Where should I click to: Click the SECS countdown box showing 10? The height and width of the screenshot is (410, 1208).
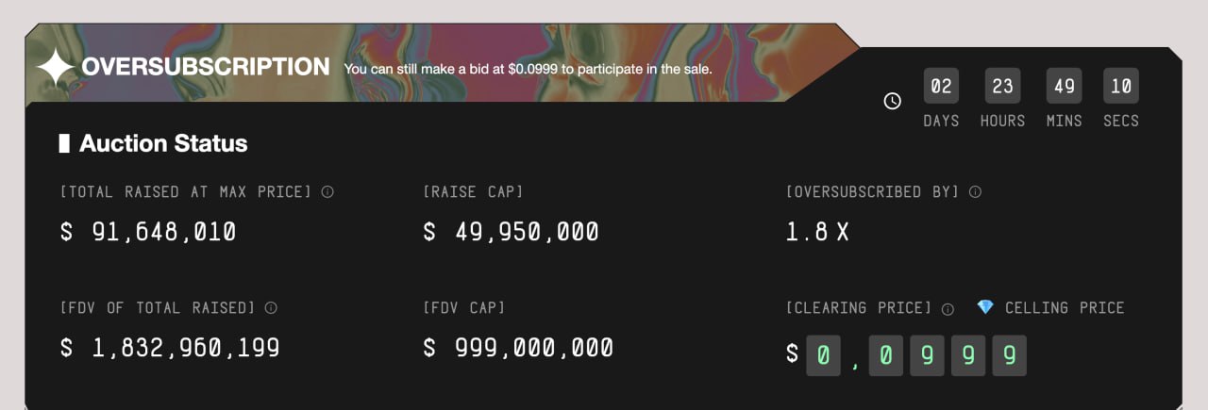1121,87
